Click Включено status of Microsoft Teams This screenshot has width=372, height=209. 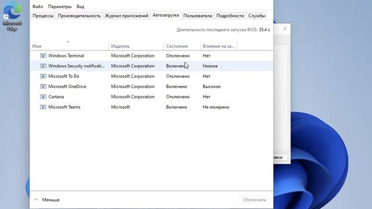click(177, 107)
